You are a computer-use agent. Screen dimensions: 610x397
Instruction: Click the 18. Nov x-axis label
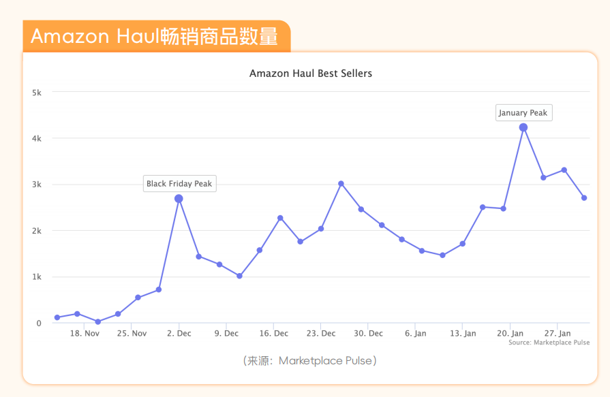click(x=85, y=333)
